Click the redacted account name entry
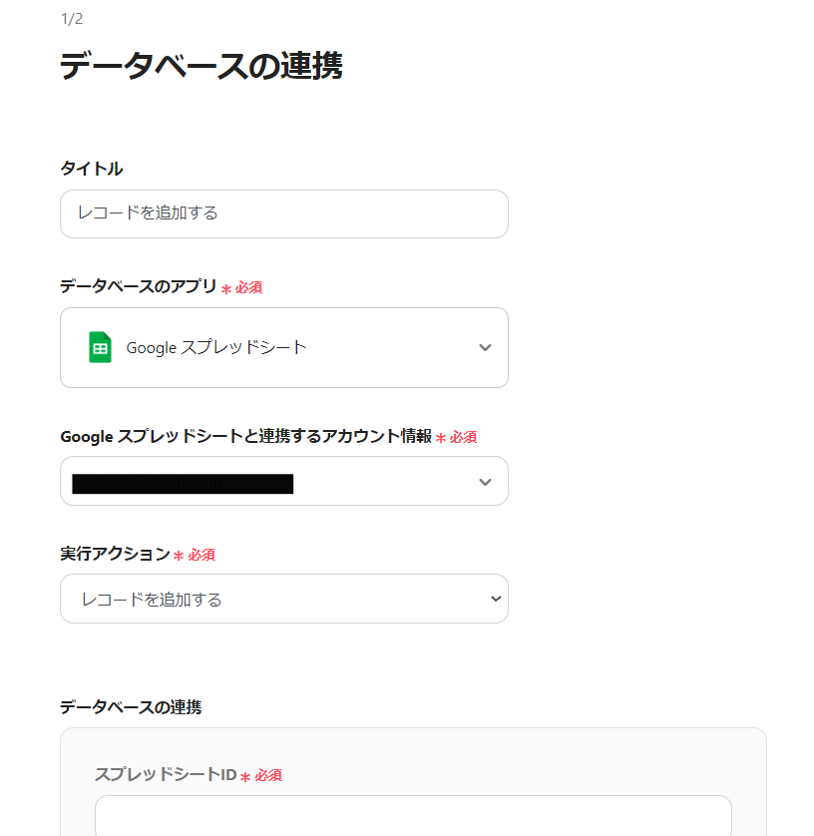The image size is (814, 836). pyautogui.click(x=183, y=484)
